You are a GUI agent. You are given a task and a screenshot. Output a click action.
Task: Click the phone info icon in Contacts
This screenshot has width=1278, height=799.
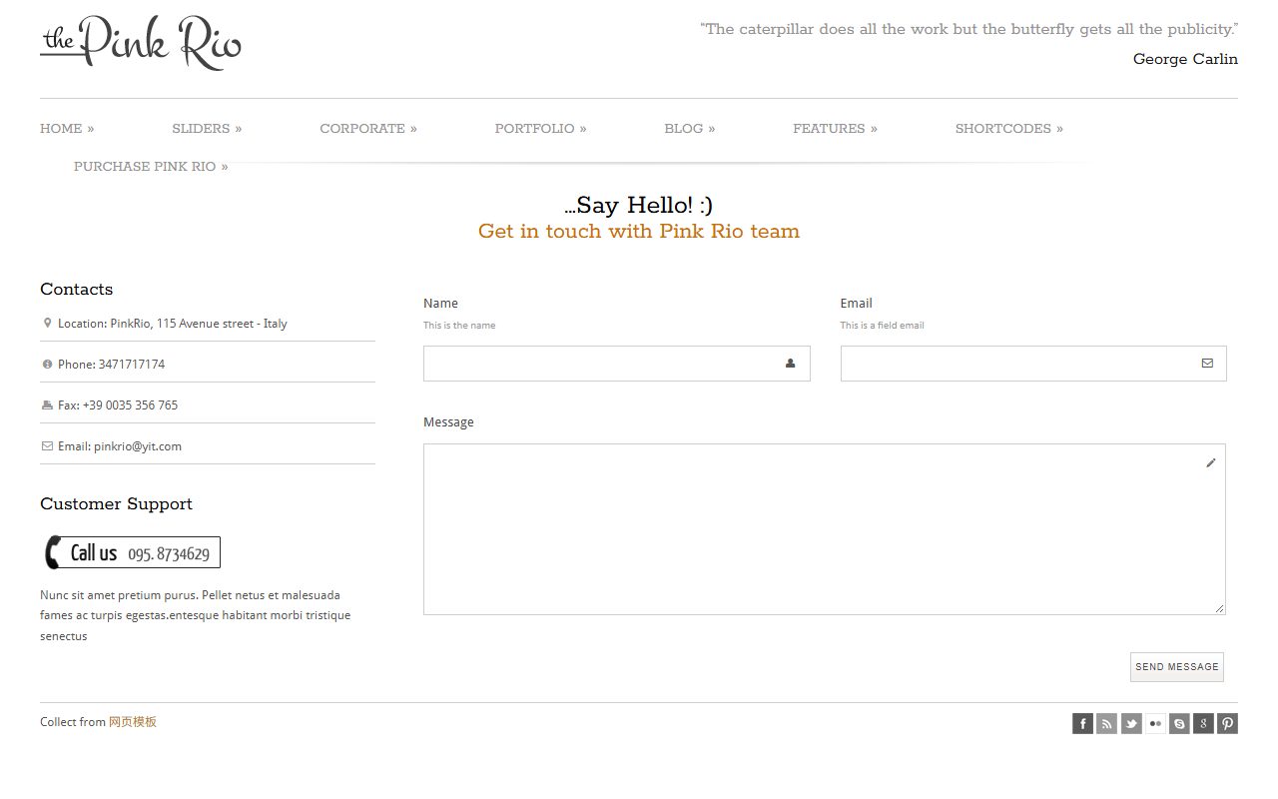(47, 365)
